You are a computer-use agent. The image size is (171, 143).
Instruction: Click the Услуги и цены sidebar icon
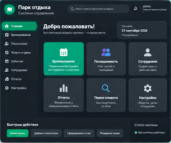click(x=7, y=53)
